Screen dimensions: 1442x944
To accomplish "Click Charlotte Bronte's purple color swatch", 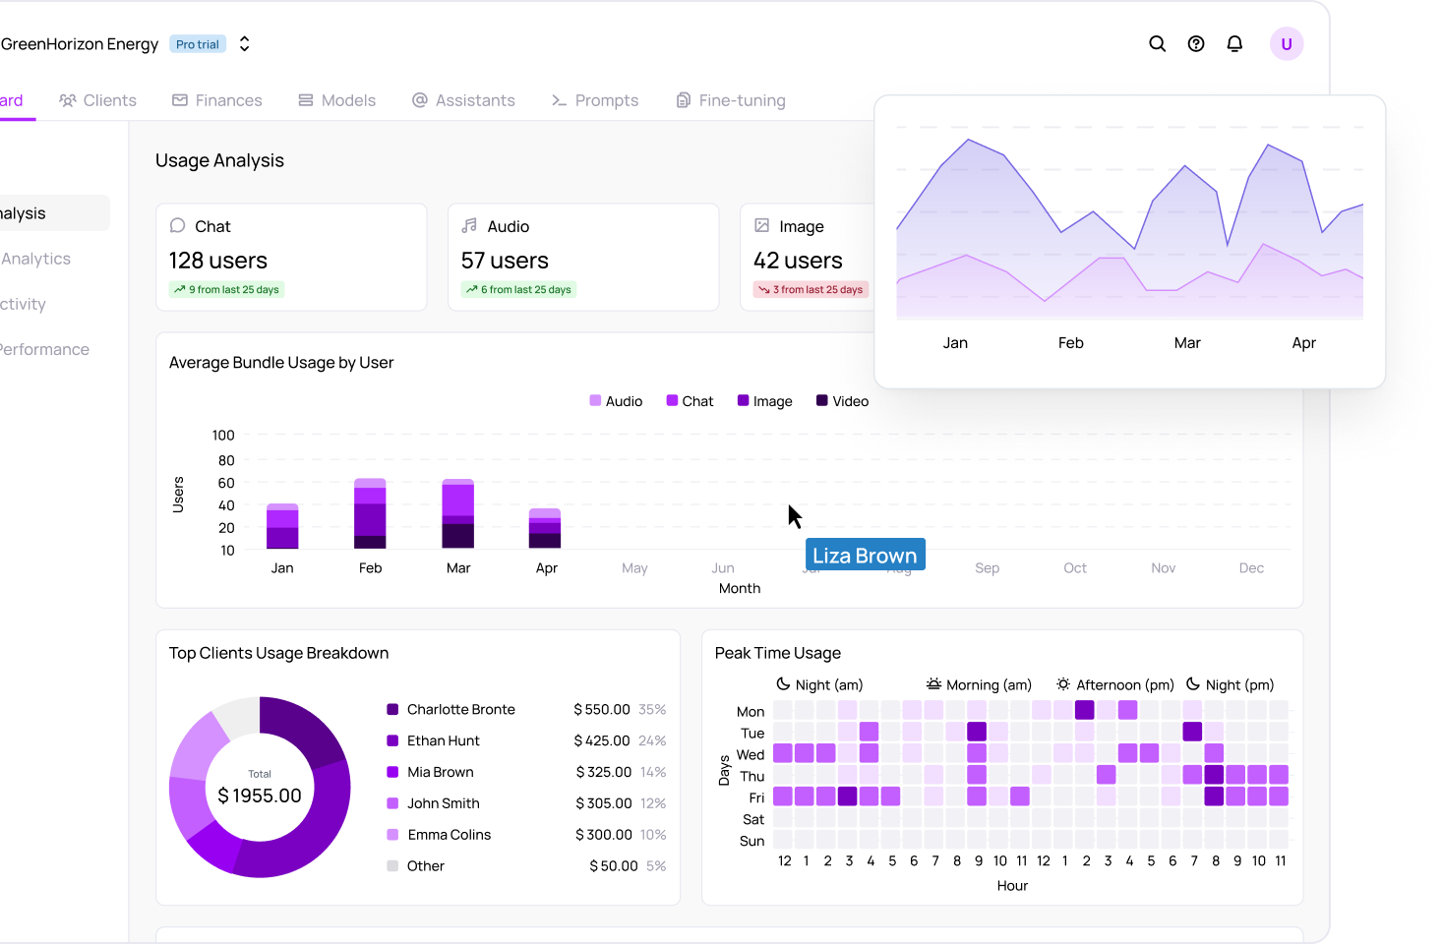I will click(x=392, y=709).
